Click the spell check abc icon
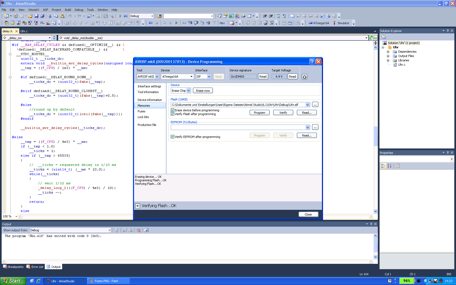The width and height of the screenshot is (456, 285). coord(48,23)
